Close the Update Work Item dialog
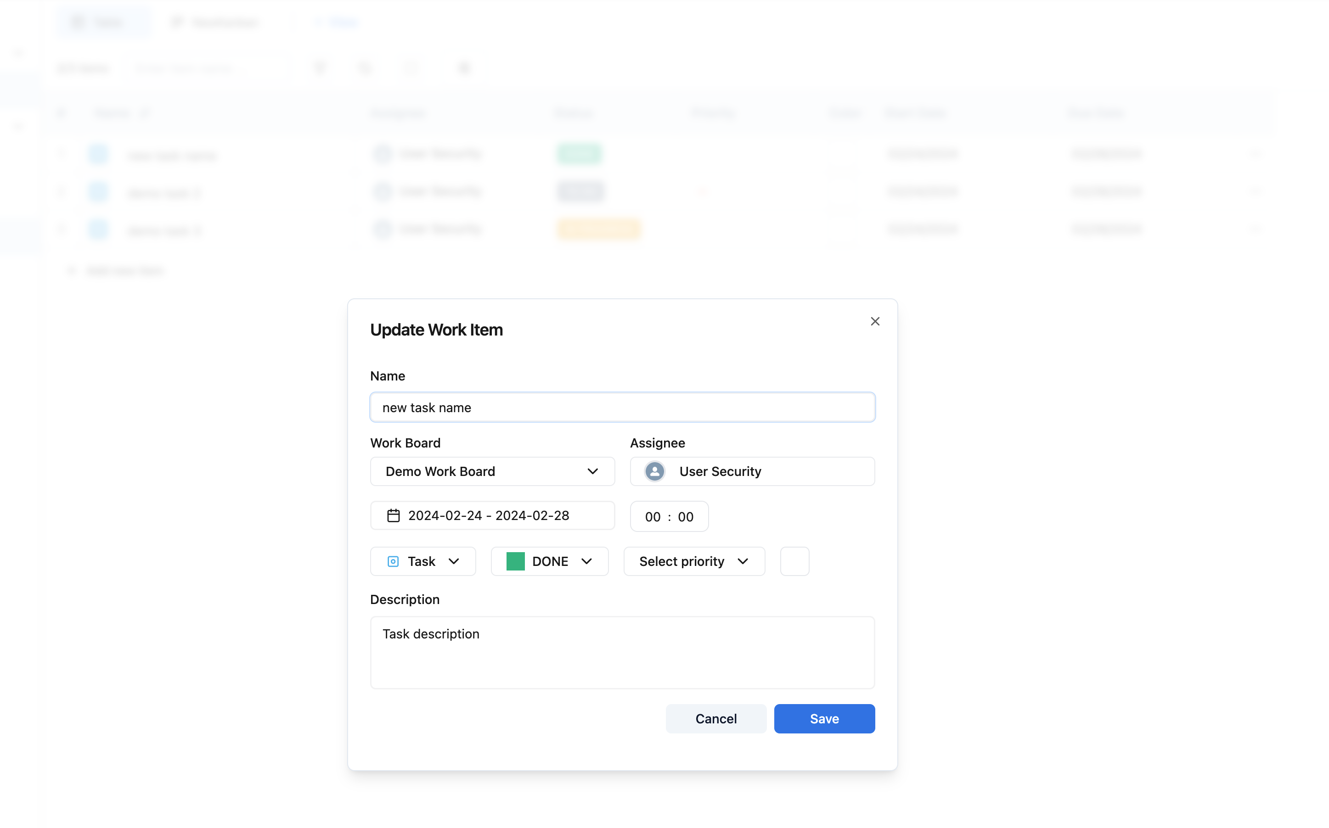1329x828 pixels. 875,321
